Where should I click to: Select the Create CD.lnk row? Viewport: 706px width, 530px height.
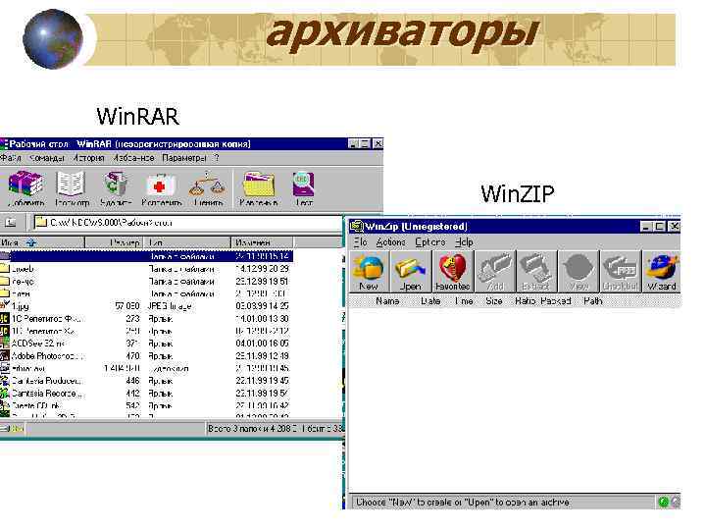pos(146,405)
